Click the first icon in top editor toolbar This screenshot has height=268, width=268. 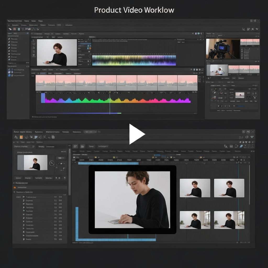click(10, 29)
